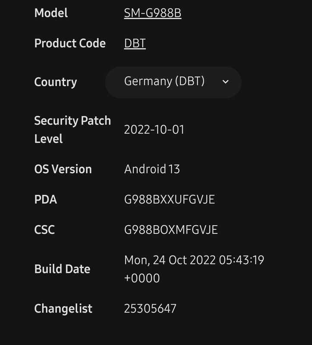Click the PDA label
The height and width of the screenshot is (345, 312).
point(45,199)
